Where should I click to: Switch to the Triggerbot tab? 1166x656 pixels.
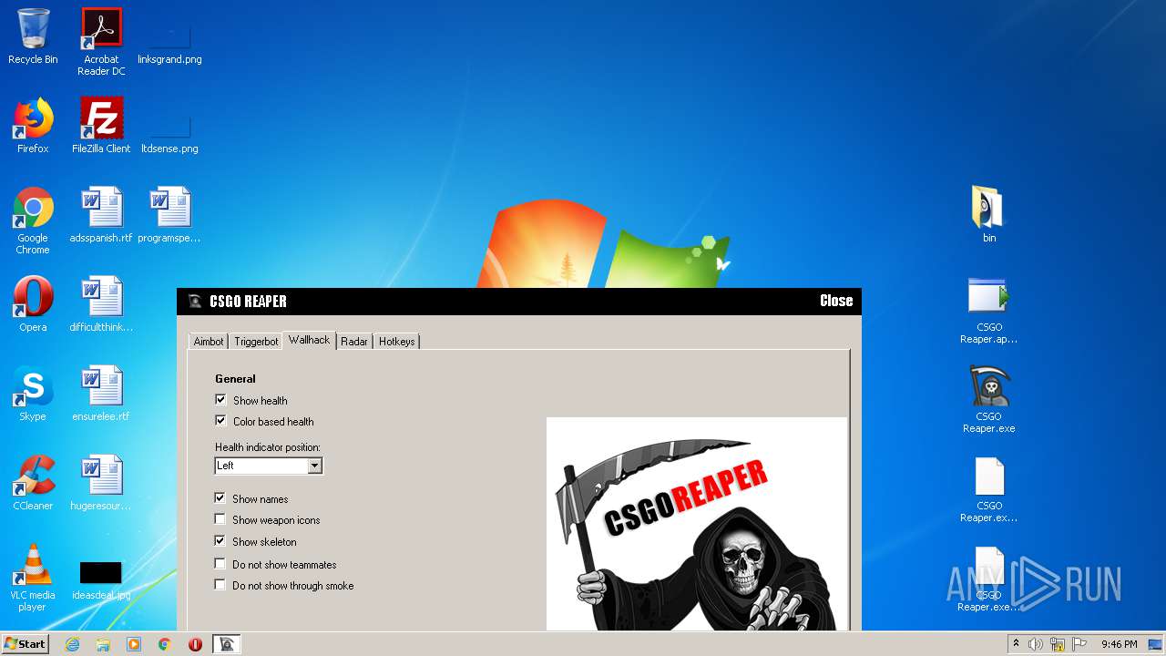click(x=256, y=342)
